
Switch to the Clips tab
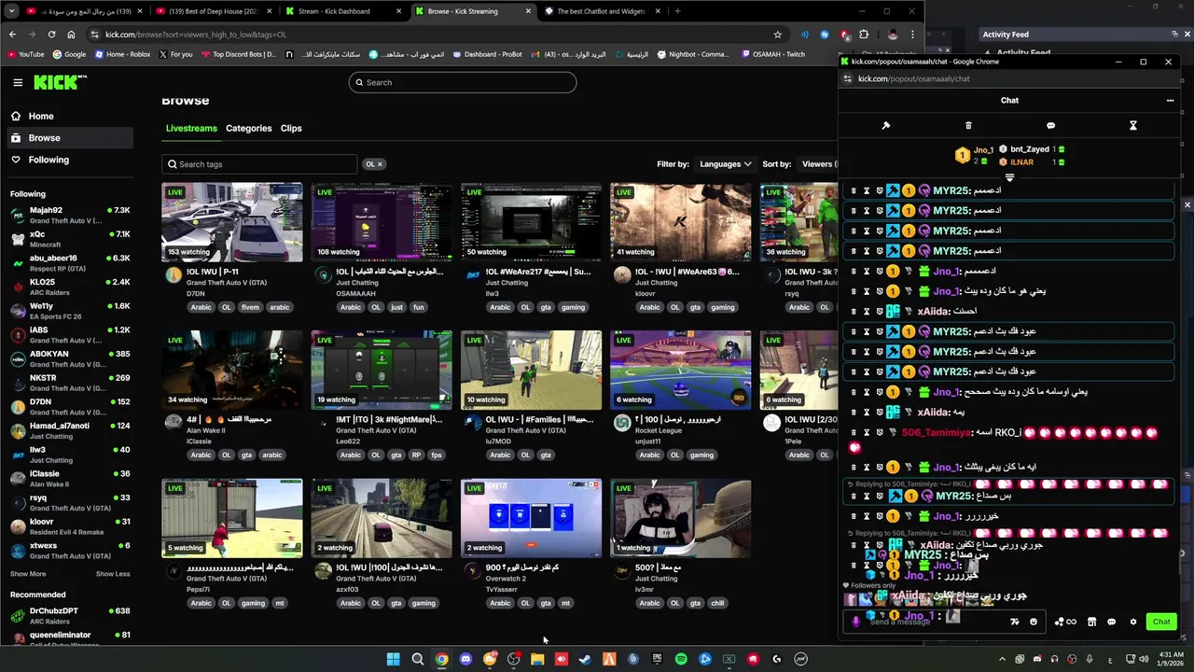[x=291, y=128]
